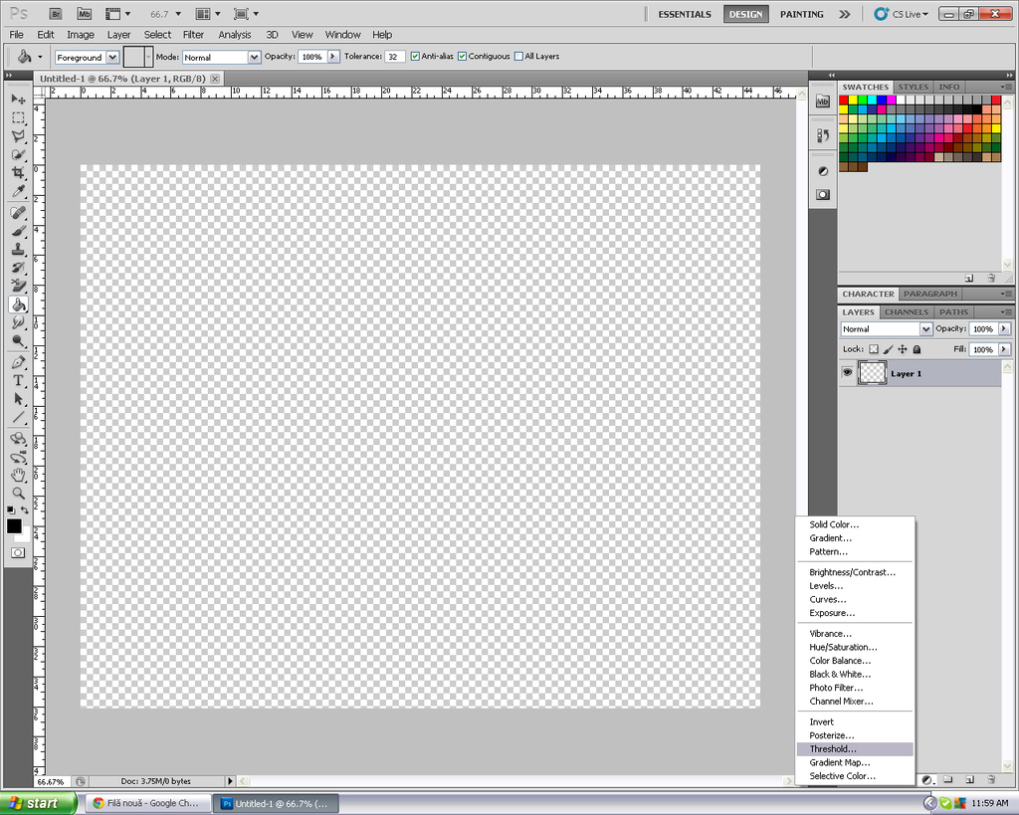Select the Crop tool
Viewport: 1019px width, 815px height.
point(18,173)
